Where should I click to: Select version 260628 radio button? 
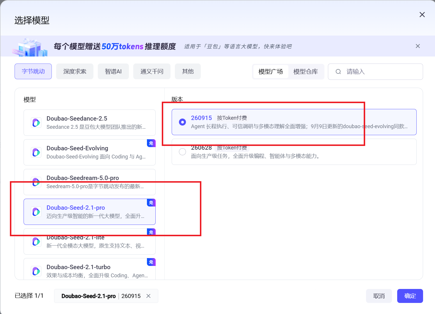[182, 152]
